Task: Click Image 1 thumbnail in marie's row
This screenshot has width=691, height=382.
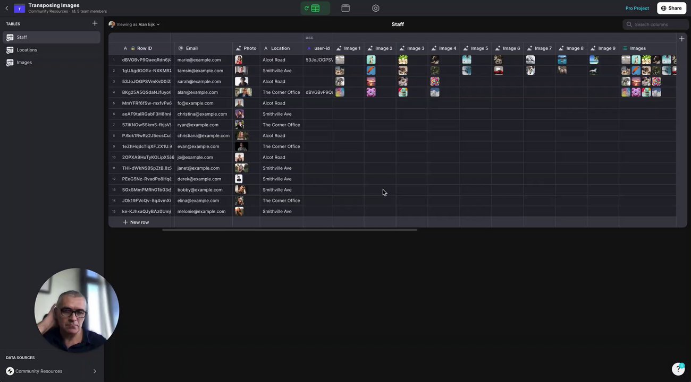Action: 340,60
